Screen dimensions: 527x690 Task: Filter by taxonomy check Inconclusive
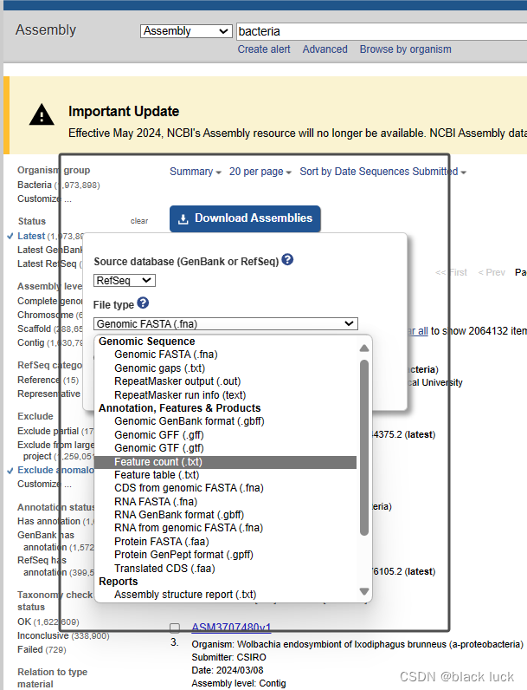coord(43,635)
